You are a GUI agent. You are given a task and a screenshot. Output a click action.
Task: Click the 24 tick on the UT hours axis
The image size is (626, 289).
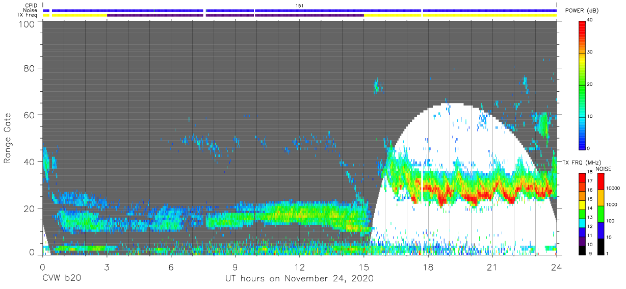[556, 267]
